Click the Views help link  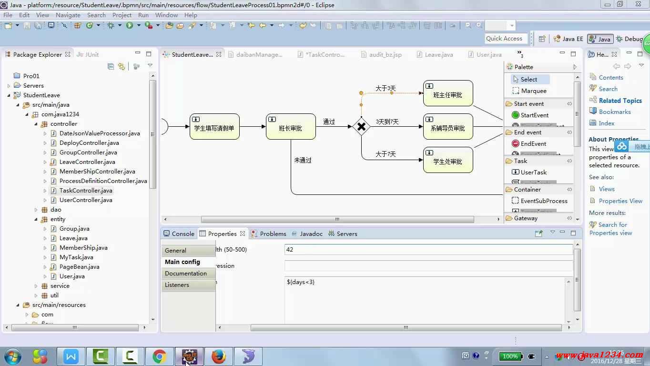click(x=607, y=189)
